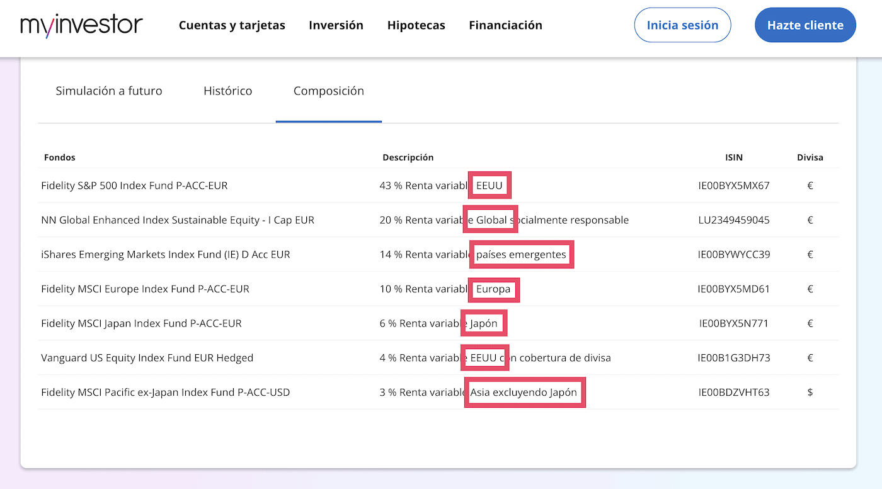Viewport: 882px width, 489px height.
Task: Click ISIN IE00BYX5MX67
Action: (x=734, y=186)
